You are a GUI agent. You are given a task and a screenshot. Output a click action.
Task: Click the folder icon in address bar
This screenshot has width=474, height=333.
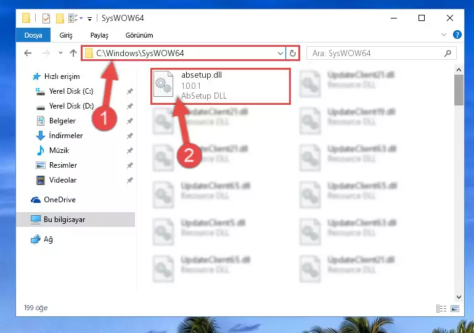click(89, 53)
